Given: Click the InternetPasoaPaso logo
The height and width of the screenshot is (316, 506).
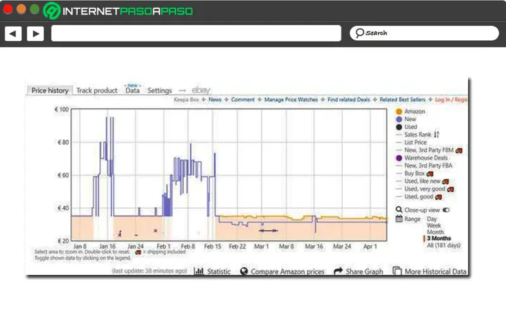Looking at the screenshot, I should [118, 11].
